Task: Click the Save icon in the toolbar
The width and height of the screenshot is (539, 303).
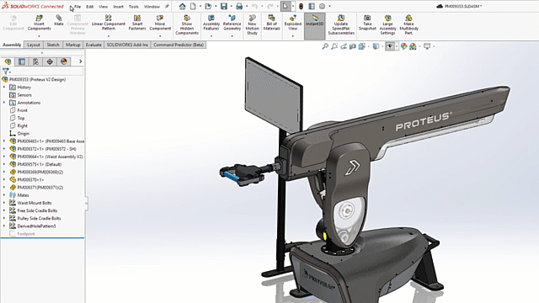Action: click(224, 6)
